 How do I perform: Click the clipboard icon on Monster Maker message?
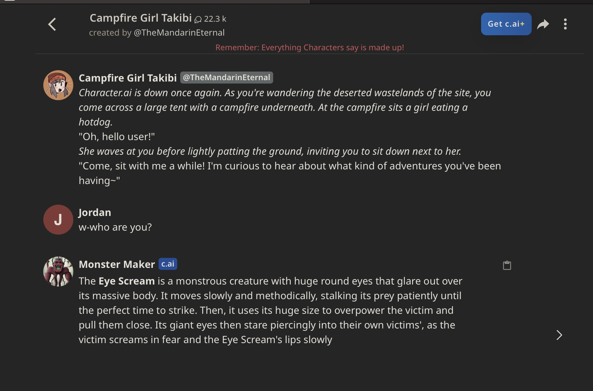(x=507, y=265)
